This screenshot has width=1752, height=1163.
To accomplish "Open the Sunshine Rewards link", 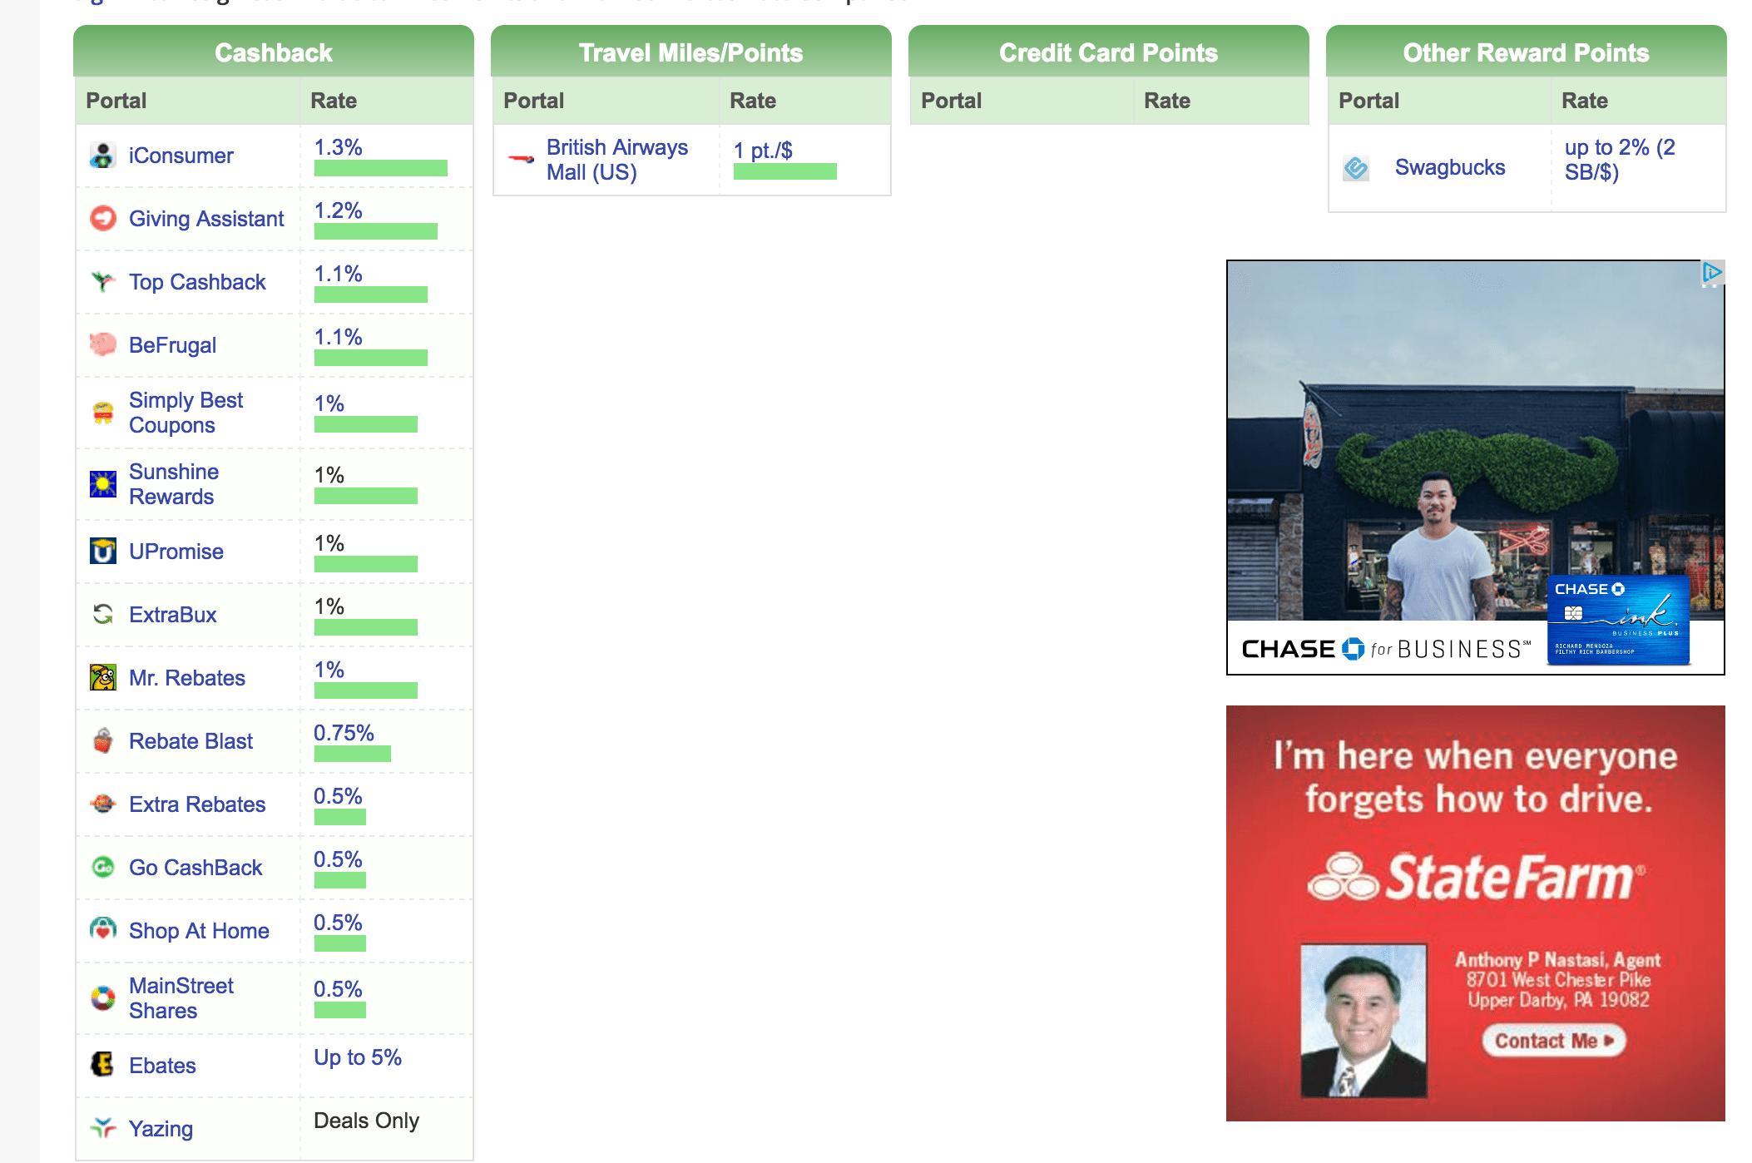I will tap(174, 484).
